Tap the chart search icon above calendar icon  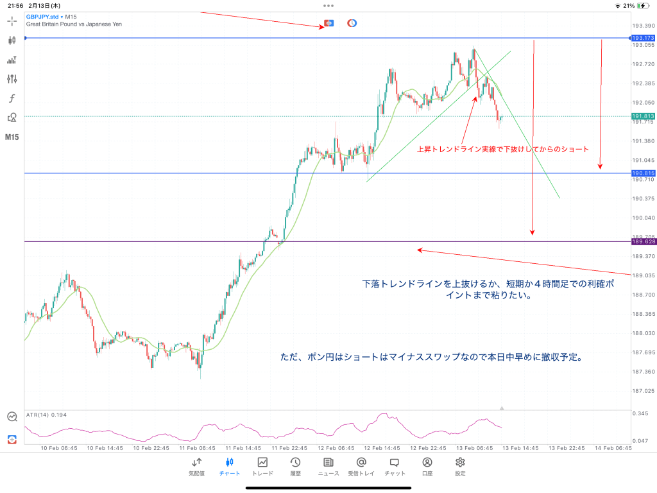tap(12, 417)
